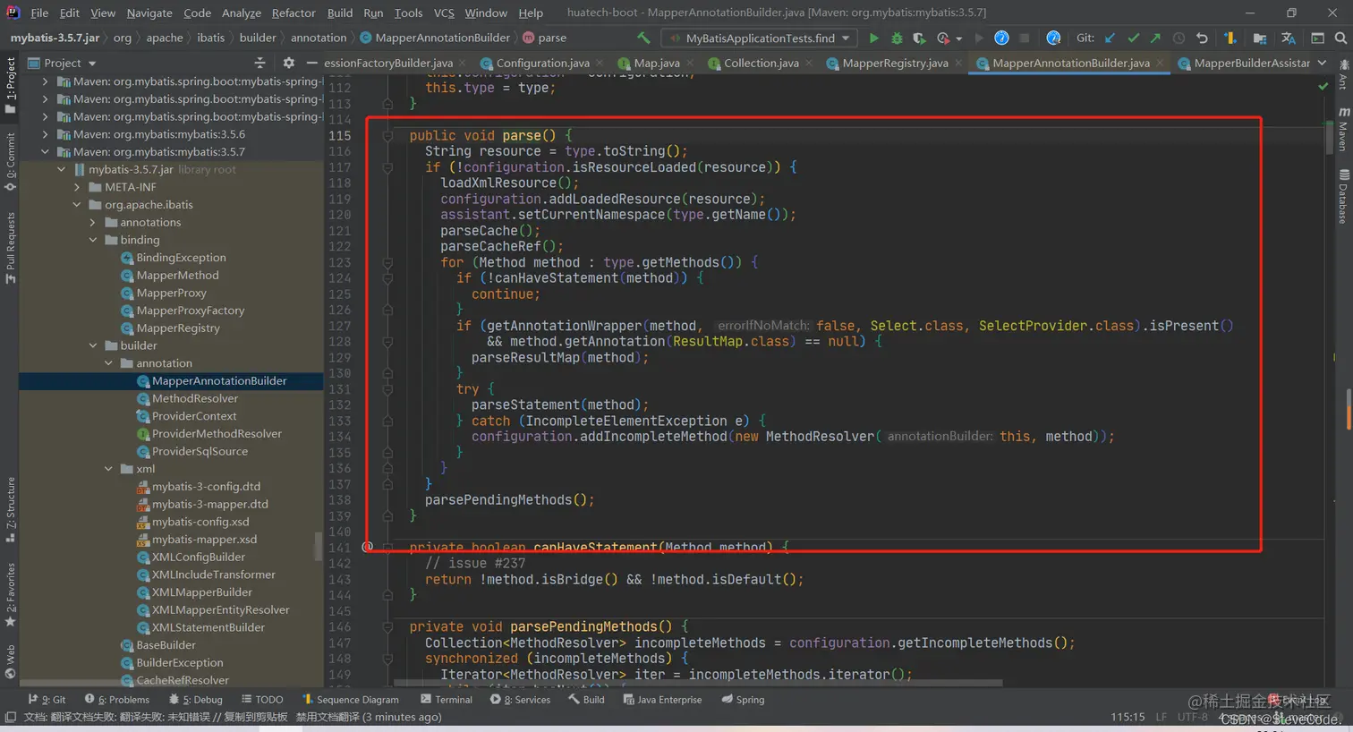Toggle the Pull Requests side panel
The width and height of the screenshot is (1353, 732).
click(x=10, y=247)
